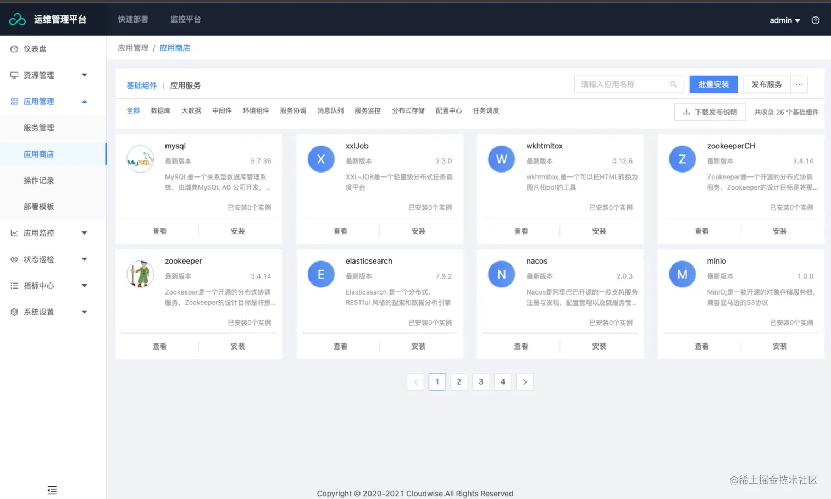Install the minio component
Image resolution: width=831 pixels, height=499 pixels.
pos(780,346)
